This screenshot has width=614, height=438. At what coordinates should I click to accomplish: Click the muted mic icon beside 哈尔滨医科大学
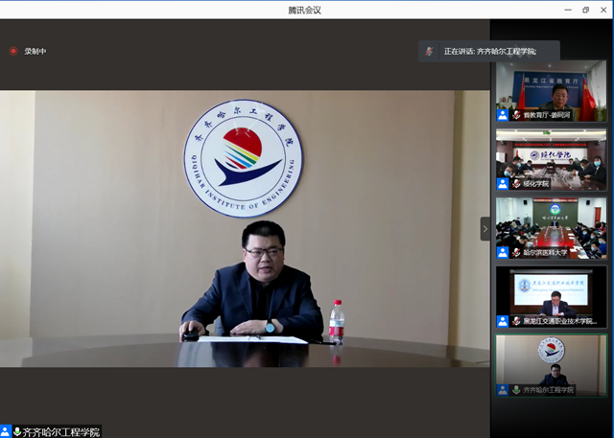pos(516,252)
